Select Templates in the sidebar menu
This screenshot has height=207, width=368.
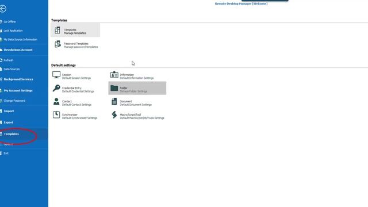coord(11,134)
